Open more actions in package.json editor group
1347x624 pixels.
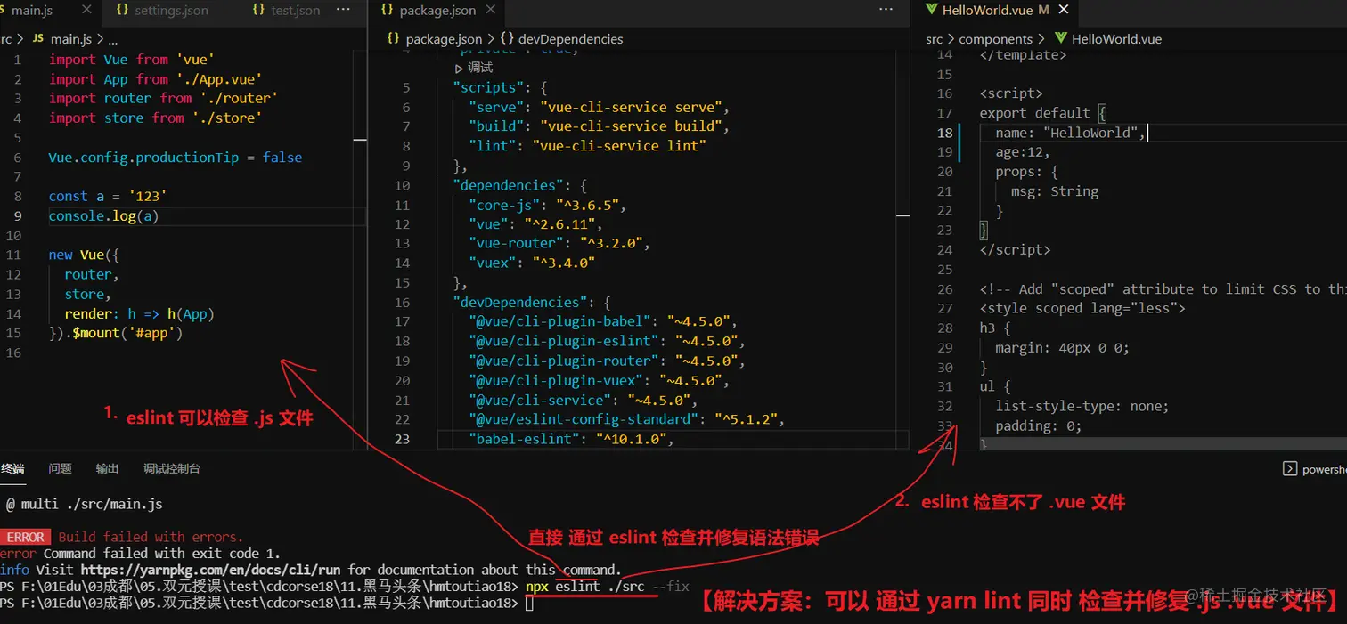click(x=885, y=9)
